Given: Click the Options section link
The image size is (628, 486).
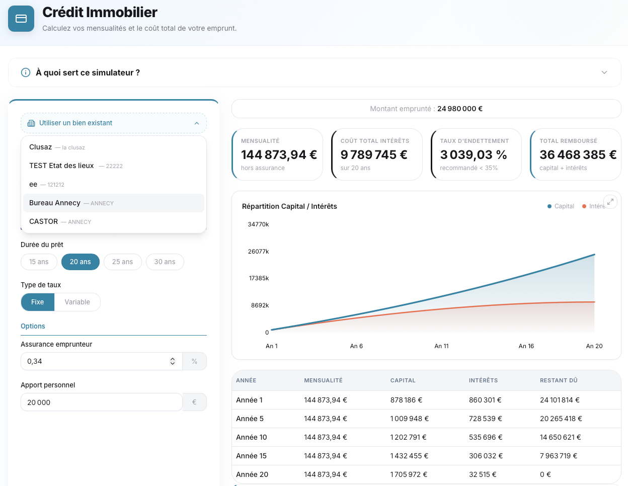Looking at the screenshot, I should tap(33, 326).
